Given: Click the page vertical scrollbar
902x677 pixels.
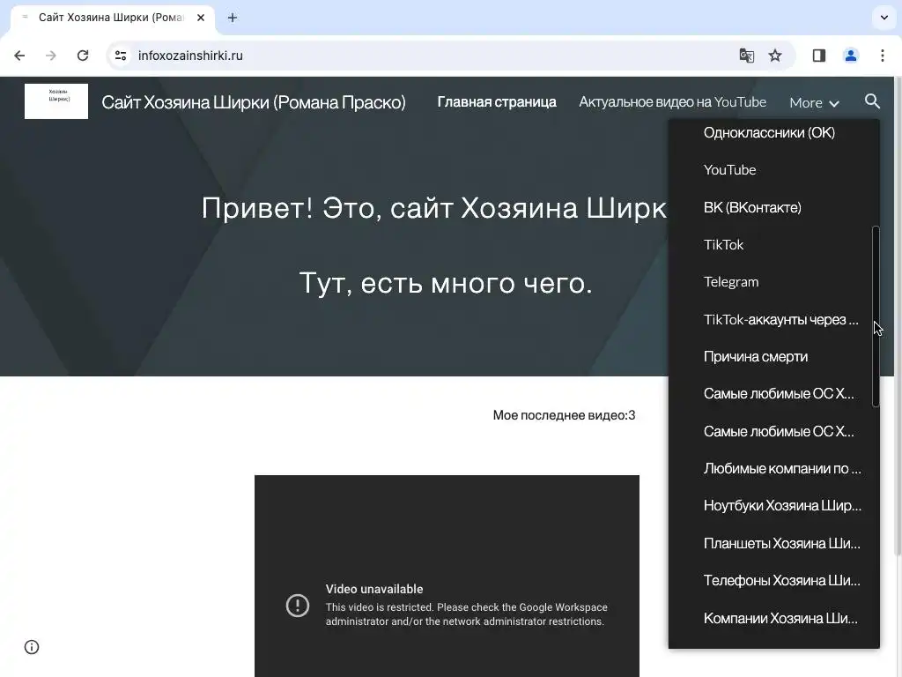Looking at the screenshot, I should (898, 316).
